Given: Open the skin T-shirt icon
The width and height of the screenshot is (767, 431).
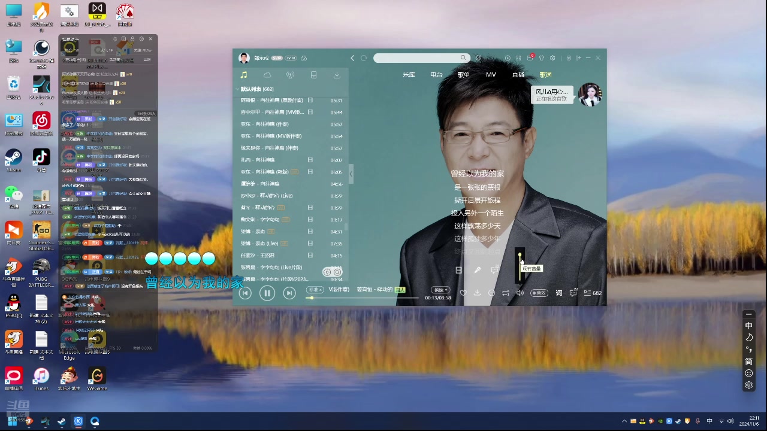Looking at the screenshot, I should (x=542, y=58).
